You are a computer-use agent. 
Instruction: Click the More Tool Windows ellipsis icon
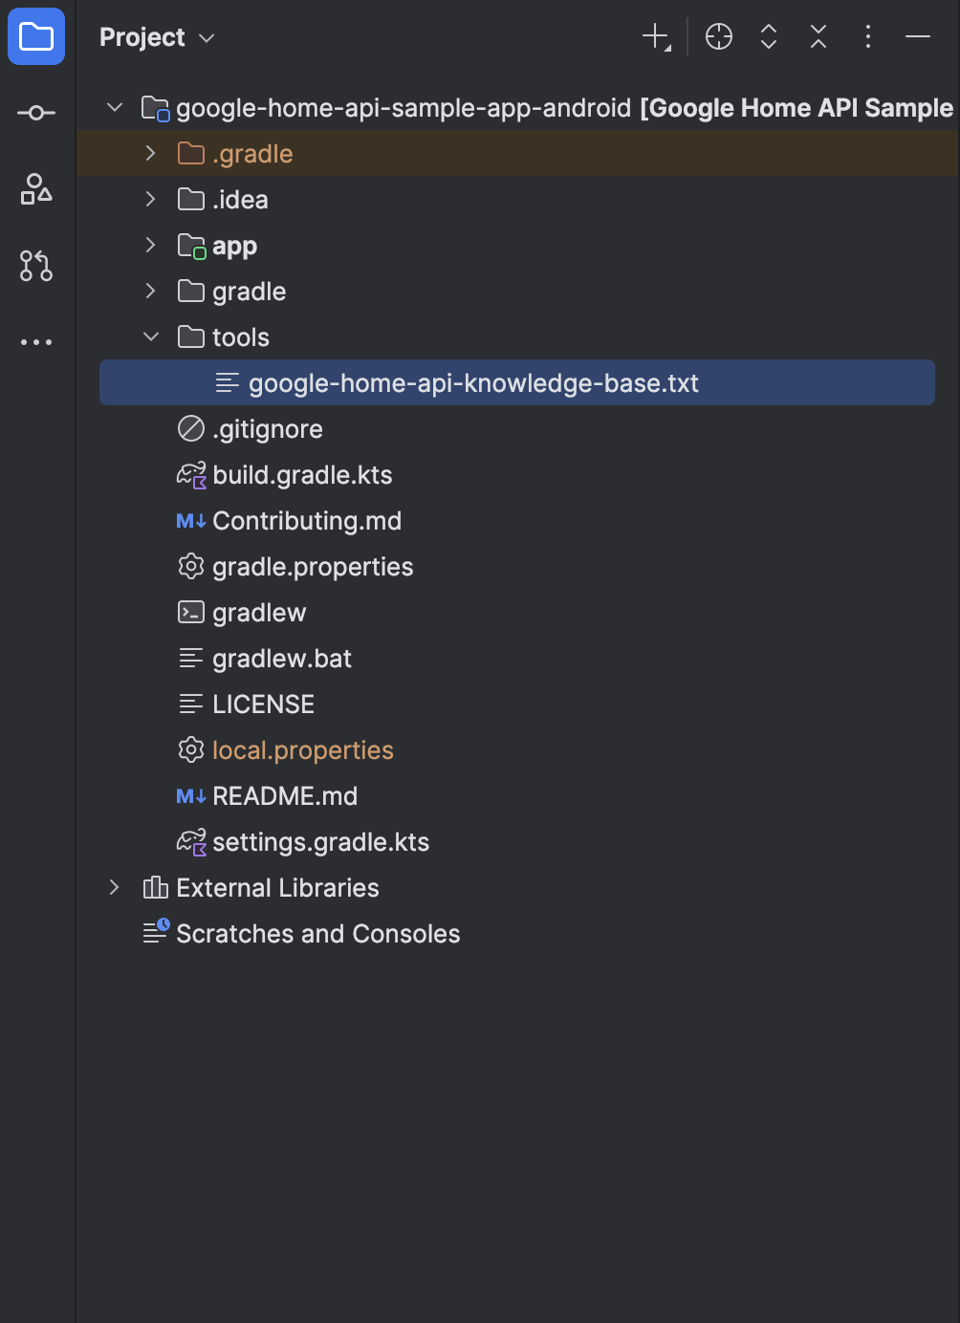point(35,341)
